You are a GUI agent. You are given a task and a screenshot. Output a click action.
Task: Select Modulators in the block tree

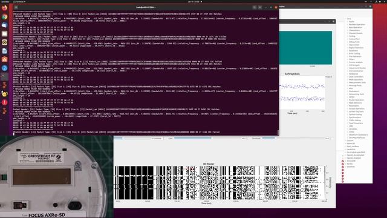tap(354, 91)
